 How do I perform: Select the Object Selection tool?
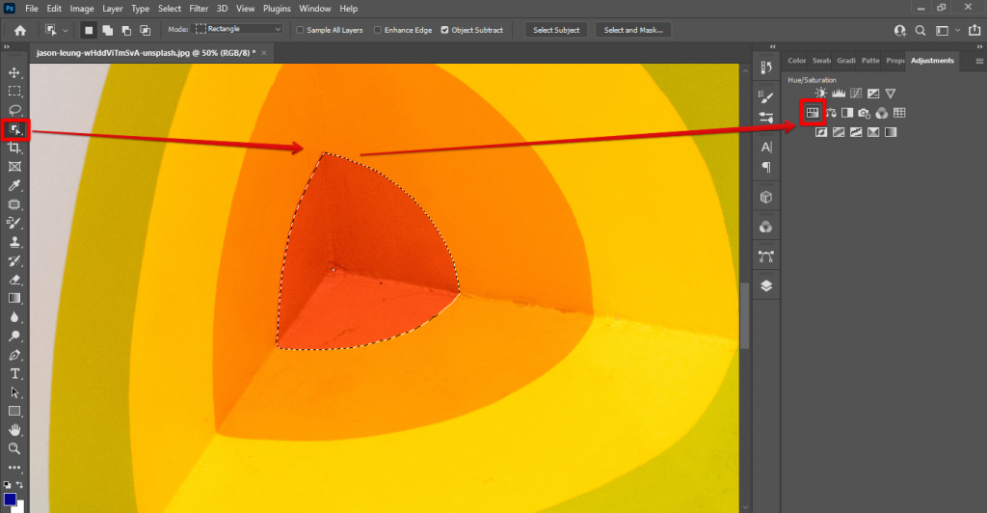click(15, 129)
